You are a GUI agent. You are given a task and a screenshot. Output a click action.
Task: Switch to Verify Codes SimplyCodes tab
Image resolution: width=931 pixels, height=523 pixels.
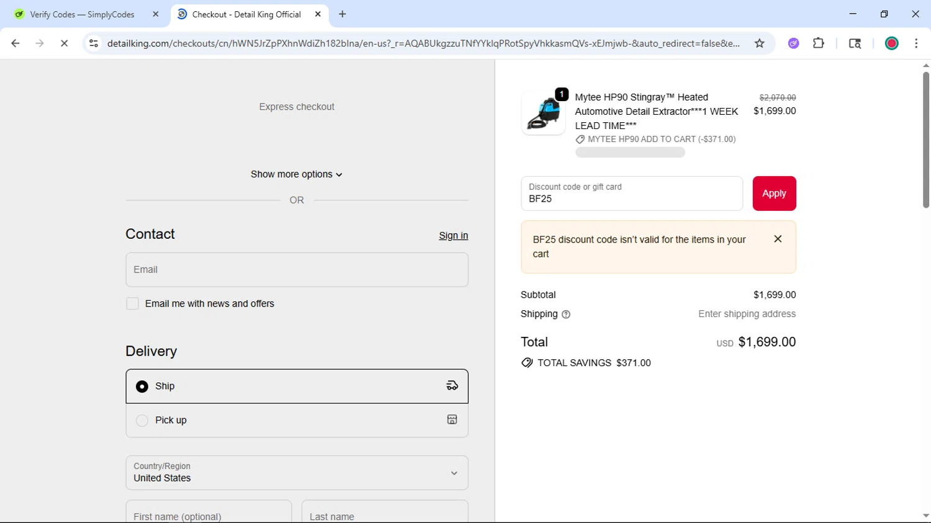[x=82, y=14]
